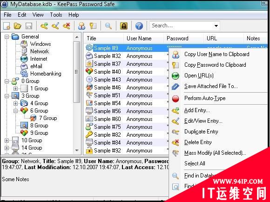This screenshot has width=270, height=202.
Task: Select the 8 Group tree item
Action: point(39,126)
